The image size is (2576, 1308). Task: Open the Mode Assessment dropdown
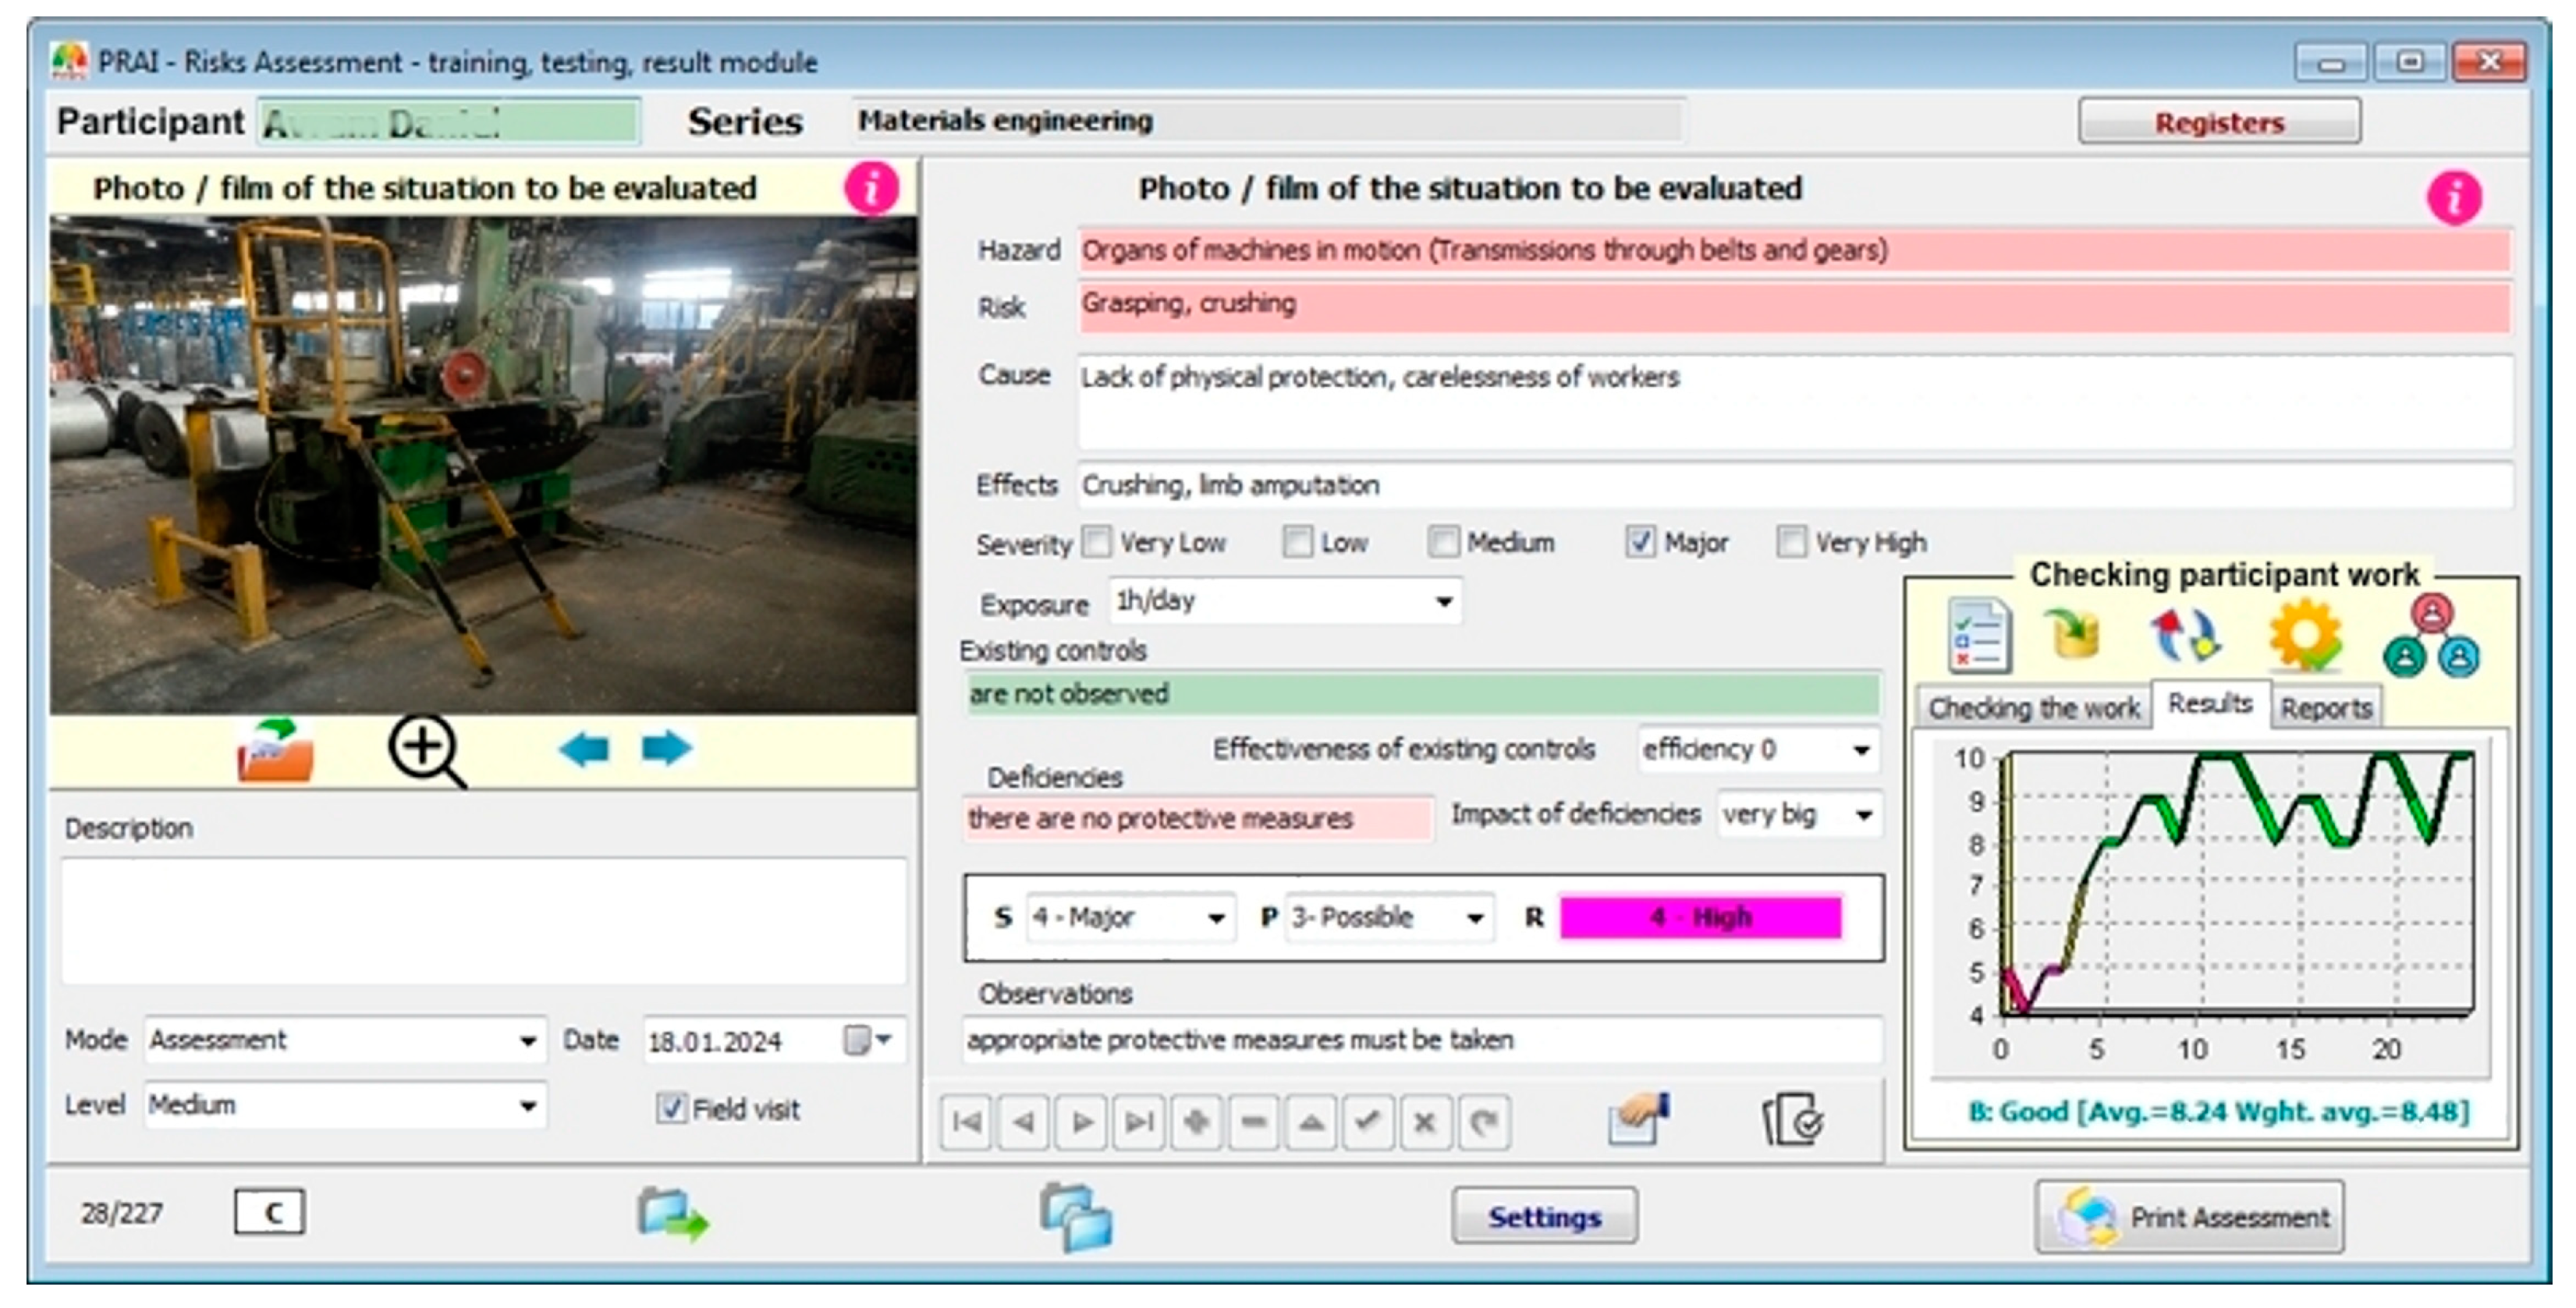(528, 1041)
